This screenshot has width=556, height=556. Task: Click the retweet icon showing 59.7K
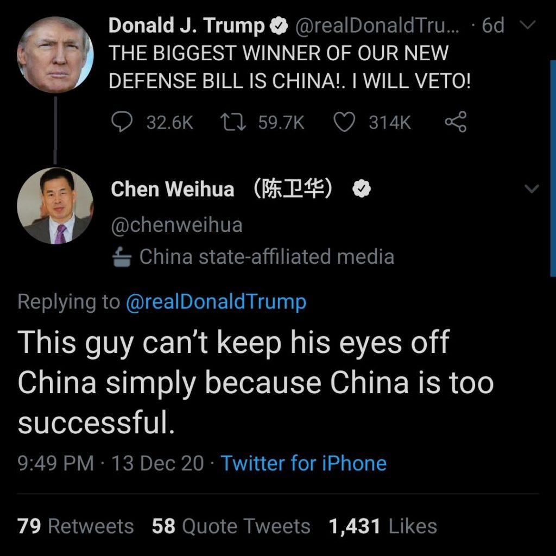point(236,122)
